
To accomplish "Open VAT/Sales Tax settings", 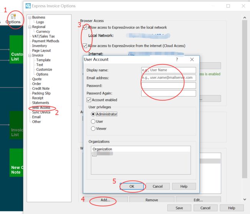I will click(x=43, y=36).
